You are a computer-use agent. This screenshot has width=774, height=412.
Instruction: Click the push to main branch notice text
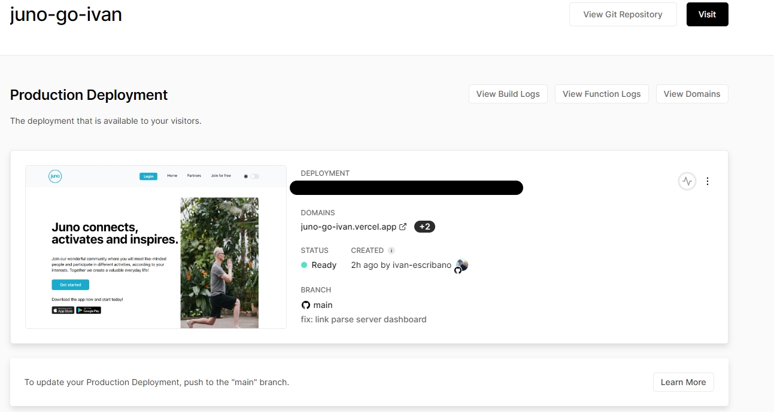click(x=157, y=382)
